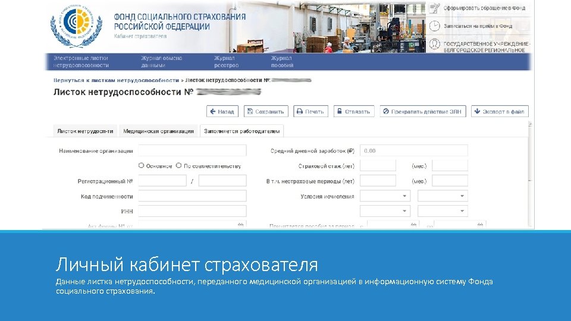Click 'Вернуться к листкам нетрудоспособности' breadcrumb link

tap(116, 80)
